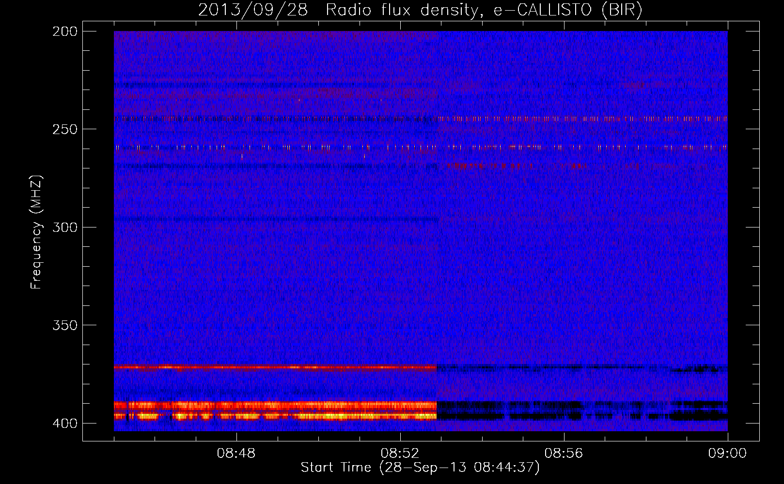Screen dimensions: 784x484
Task: Click the 08:48 time tick label
Action: coord(236,454)
